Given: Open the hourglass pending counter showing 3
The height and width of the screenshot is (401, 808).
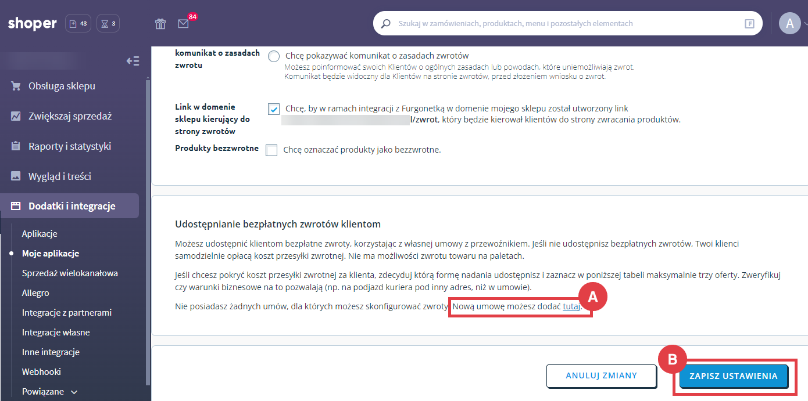Looking at the screenshot, I should [108, 24].
